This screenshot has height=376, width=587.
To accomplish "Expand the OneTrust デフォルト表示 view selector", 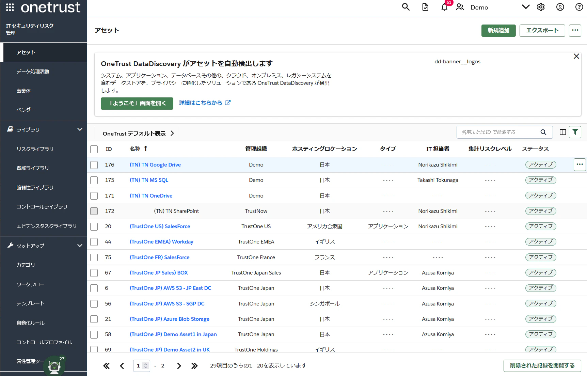I will tap(172, 134).
